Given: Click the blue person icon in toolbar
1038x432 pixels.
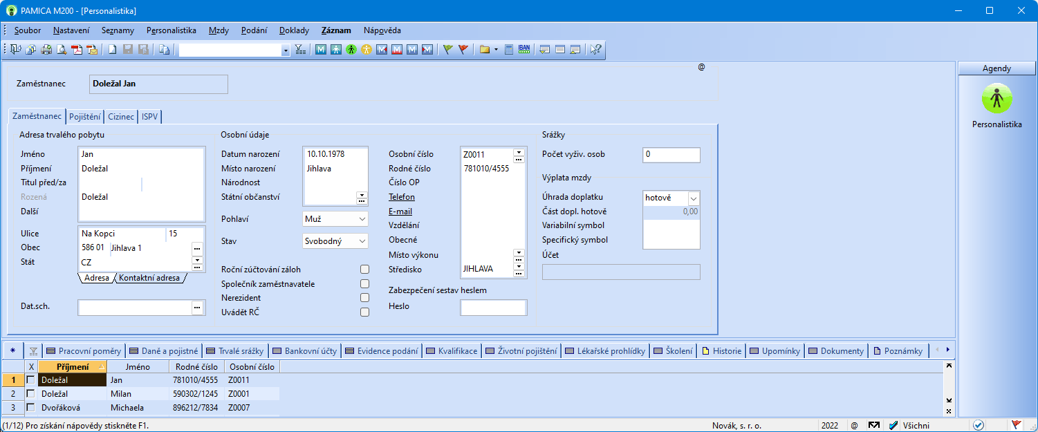Looking at the screenshot, I should click(x=336, y=50).
